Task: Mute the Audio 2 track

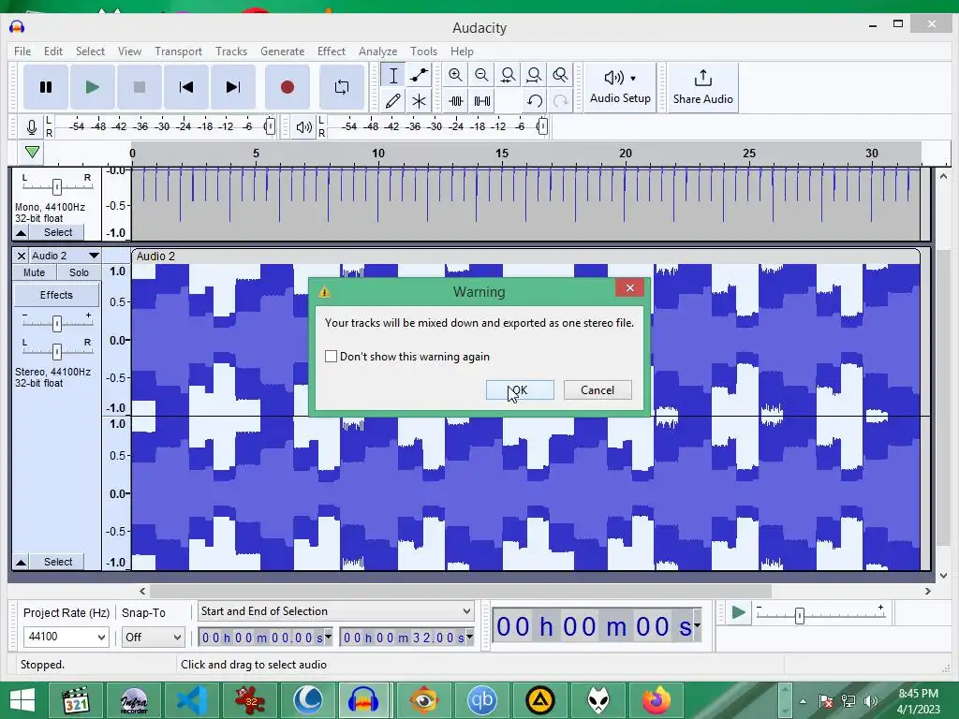Action: (35, 272)
